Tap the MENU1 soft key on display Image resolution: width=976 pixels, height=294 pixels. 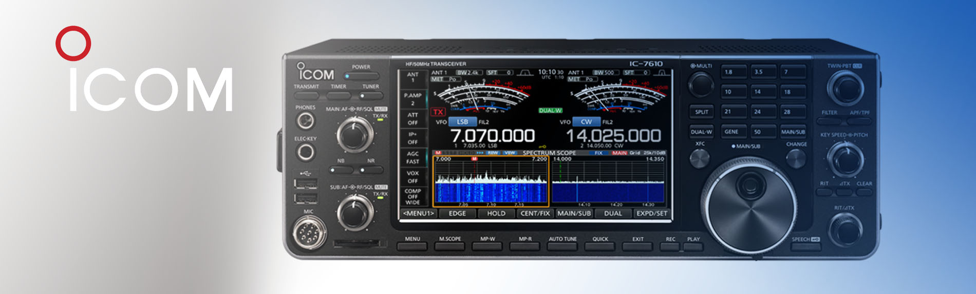(x=418, y=214)
